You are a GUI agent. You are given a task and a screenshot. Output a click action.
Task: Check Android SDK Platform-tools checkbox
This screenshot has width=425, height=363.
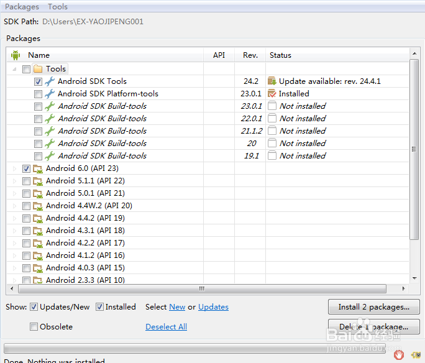(x=38, y=94)
